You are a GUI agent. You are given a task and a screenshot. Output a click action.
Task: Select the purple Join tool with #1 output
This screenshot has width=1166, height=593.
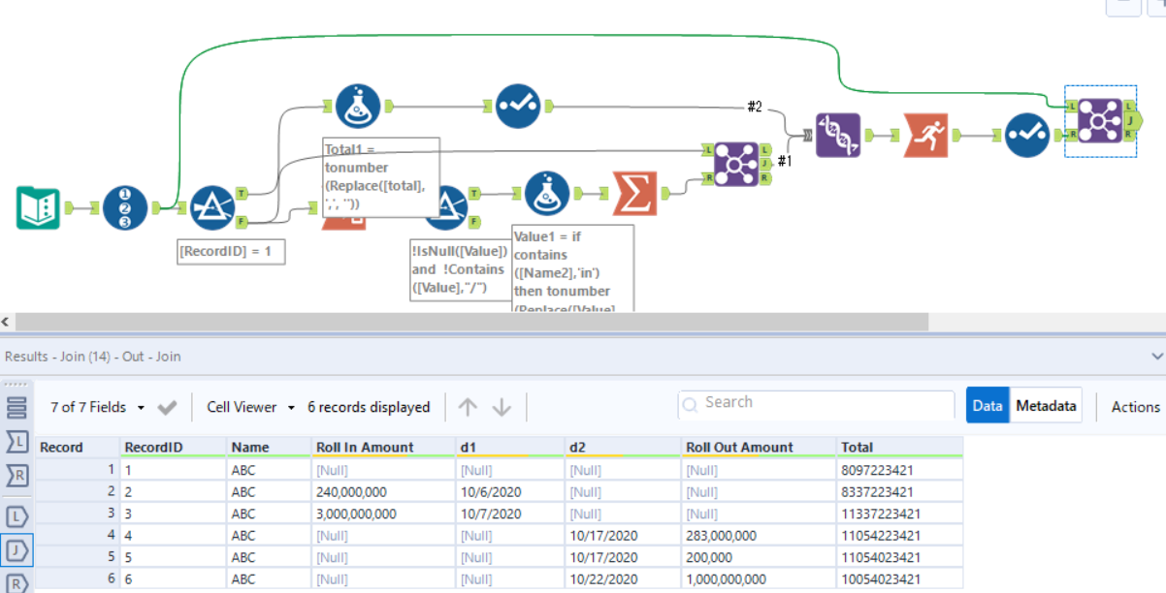(x=737, y=165)
